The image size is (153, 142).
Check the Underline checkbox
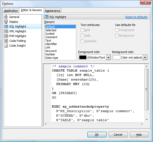click(82, 41)
